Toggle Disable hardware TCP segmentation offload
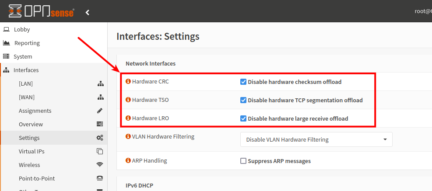The width and height of the screenshot is (432, 191). point(243,100)
